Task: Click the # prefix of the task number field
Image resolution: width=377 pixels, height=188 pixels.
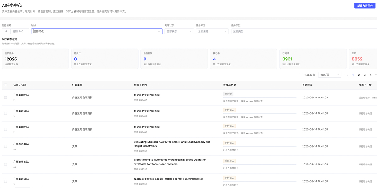Action: 6,31
